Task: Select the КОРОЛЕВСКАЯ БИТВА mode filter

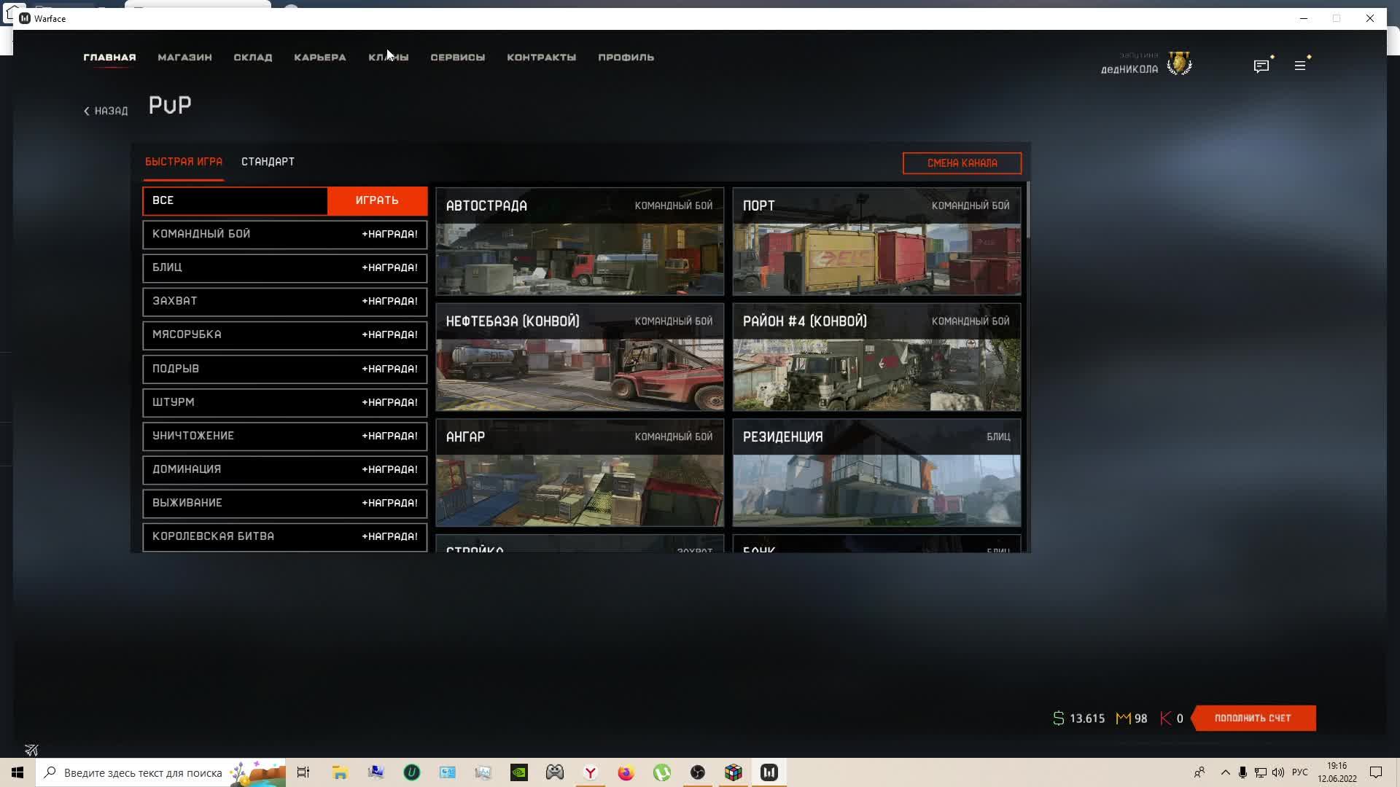Action: click(x=284, y=537)
